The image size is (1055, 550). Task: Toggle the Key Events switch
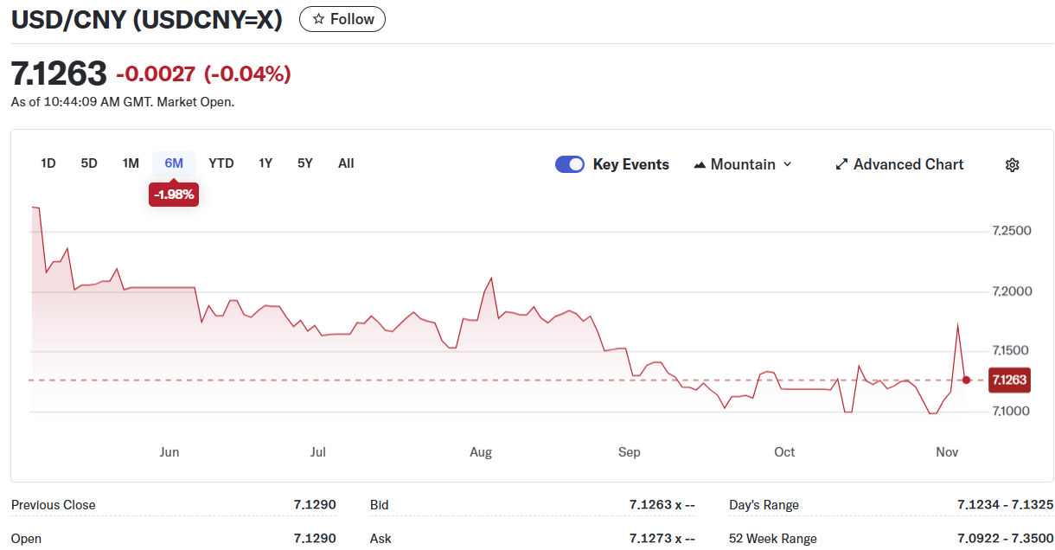tap(570, 164)
